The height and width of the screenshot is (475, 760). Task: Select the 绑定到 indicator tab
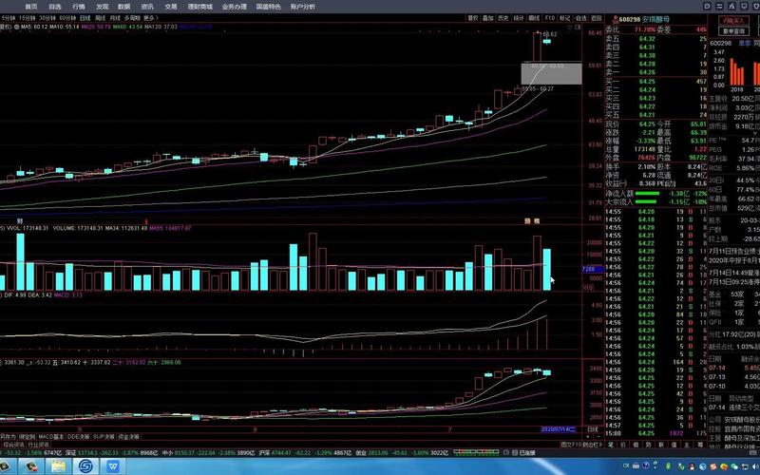(27, 437)
